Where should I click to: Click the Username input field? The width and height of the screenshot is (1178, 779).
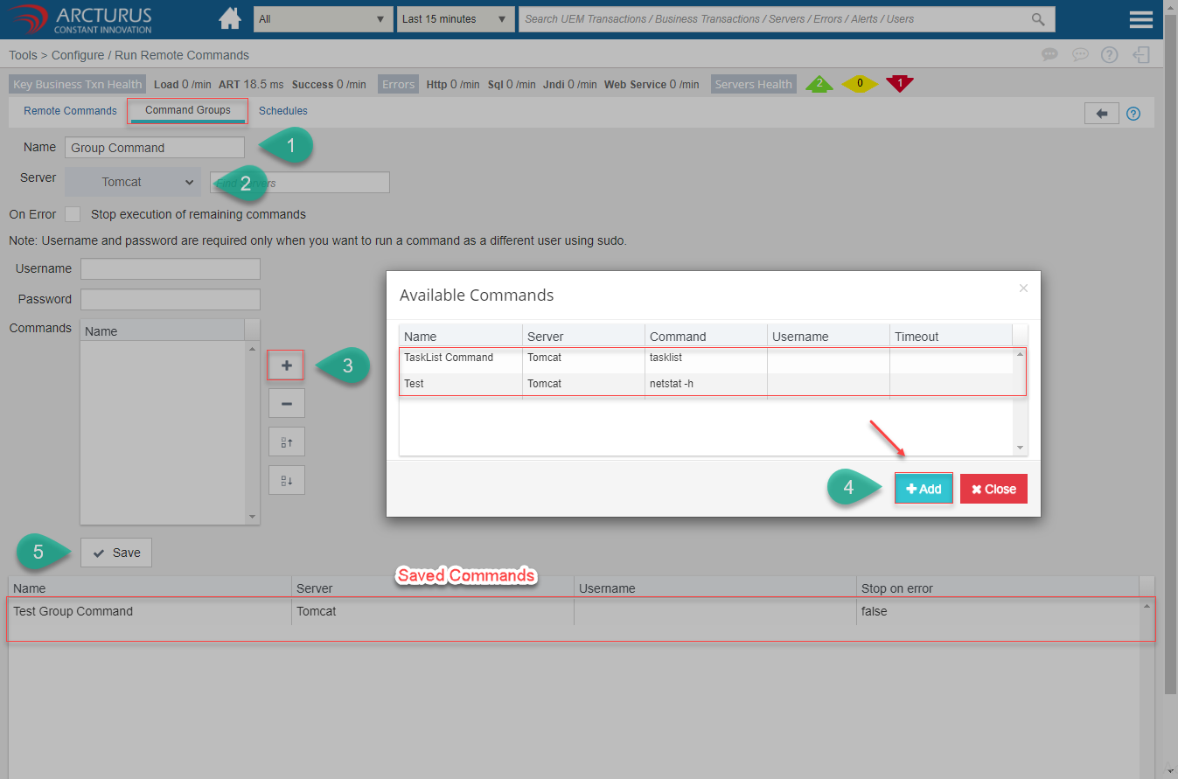click(x=171, y=268)
